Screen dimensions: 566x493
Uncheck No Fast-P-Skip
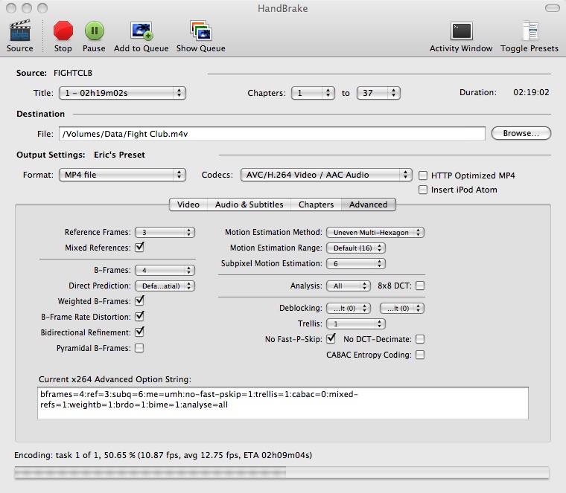coord(331,339)
